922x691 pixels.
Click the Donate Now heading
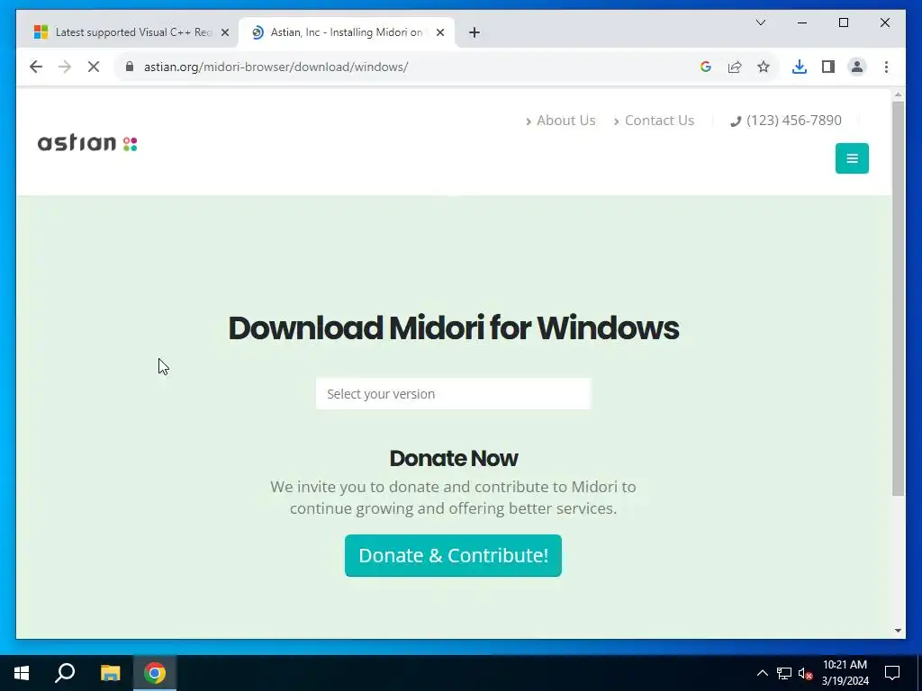(x=454, y=458)
